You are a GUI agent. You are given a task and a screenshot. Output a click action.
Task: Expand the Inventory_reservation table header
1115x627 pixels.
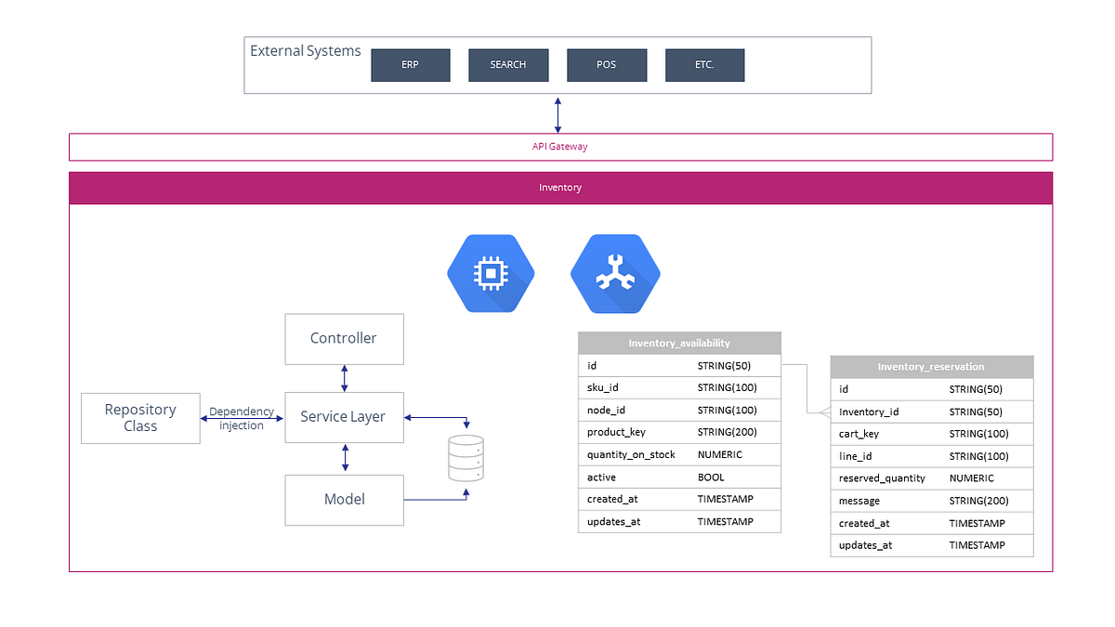point(931,366)
